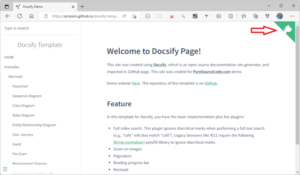
Task: Open Collections icon in toolbar
Action: (256, 16)
